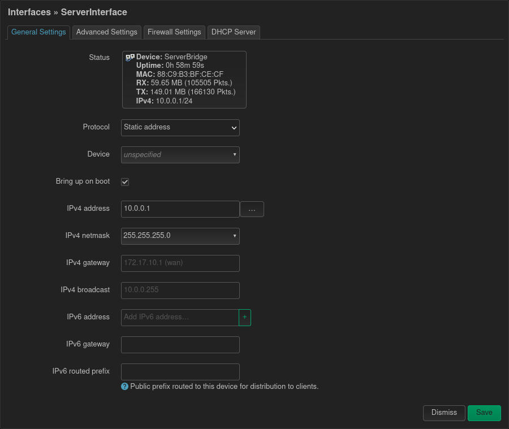Click the bridge device icon in Status

pyautogui.click(x=130, y=57)
